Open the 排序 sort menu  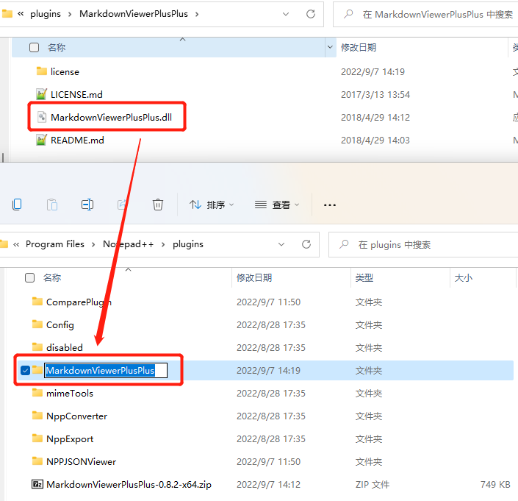pyautogui.click(x=212, y=205)
